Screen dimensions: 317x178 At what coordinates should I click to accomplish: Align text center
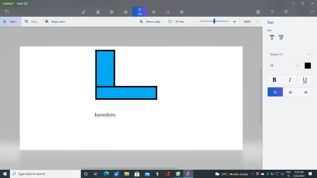pyautogui.click(x=290, y=92)
